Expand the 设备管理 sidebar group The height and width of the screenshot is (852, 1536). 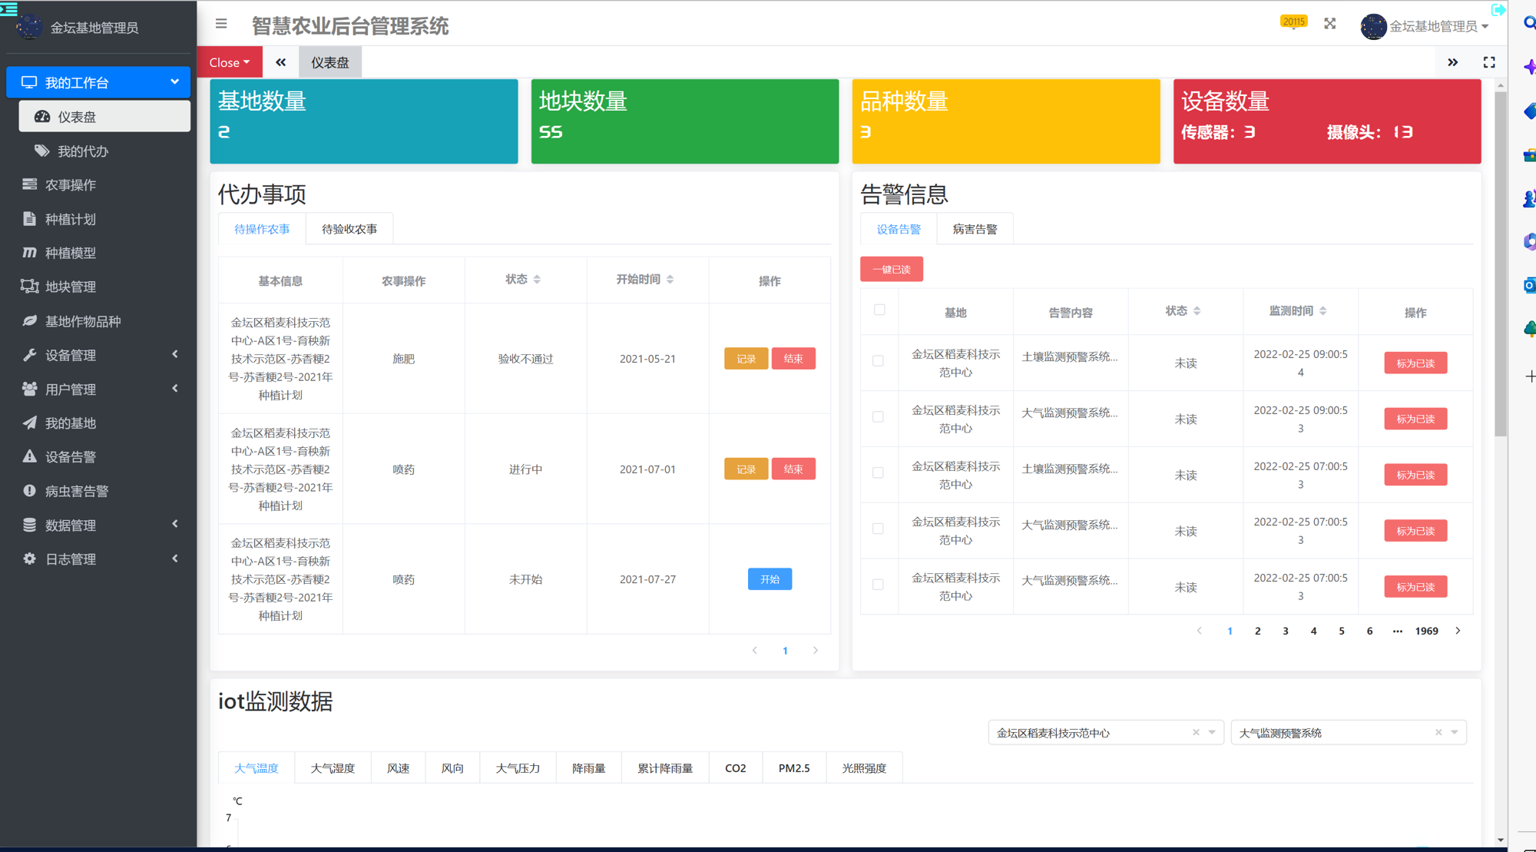98,355
